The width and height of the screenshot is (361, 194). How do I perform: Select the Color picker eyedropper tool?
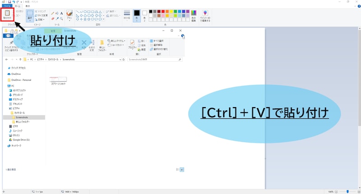pos(57,18)
